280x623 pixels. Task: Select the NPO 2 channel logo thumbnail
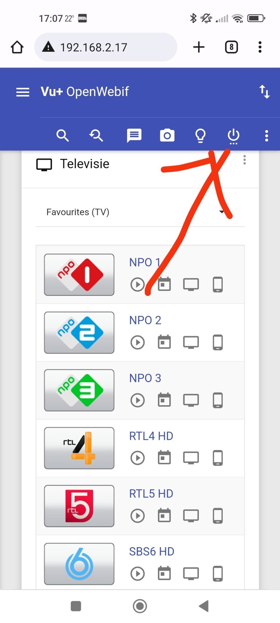tap(79, 333)
